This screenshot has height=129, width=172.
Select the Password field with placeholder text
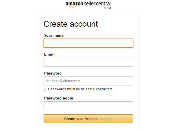click(88, 81)
